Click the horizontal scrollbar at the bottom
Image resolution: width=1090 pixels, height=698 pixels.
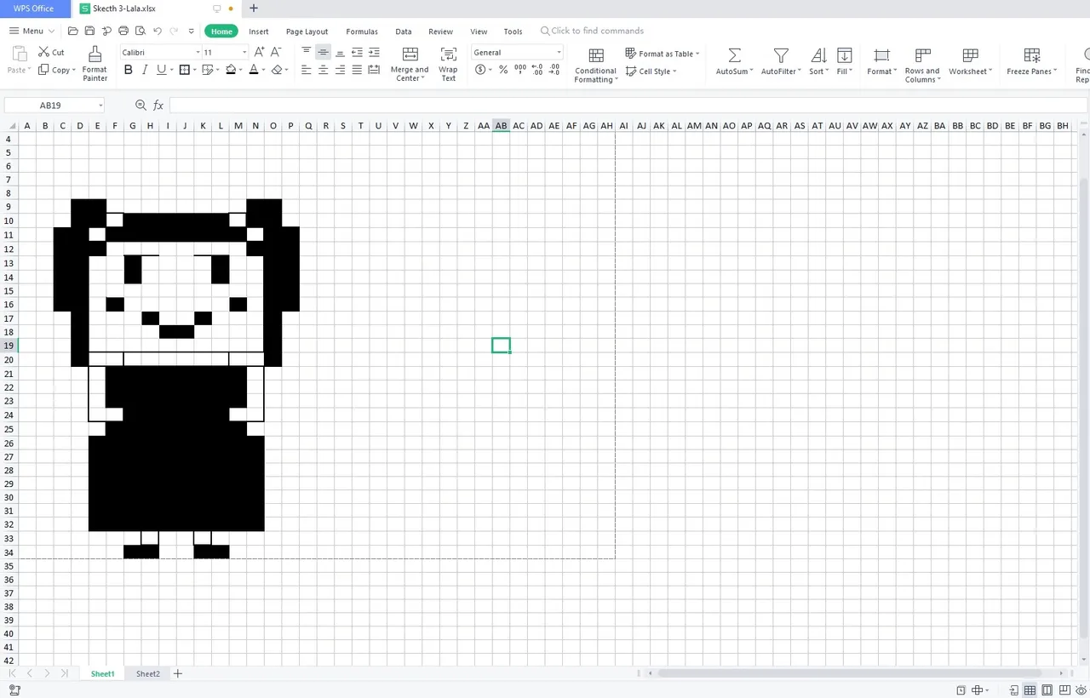pyautogui.click(x=849, y=673)
